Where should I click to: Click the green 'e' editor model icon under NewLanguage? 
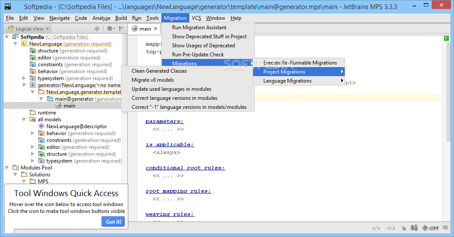(33, 58)
